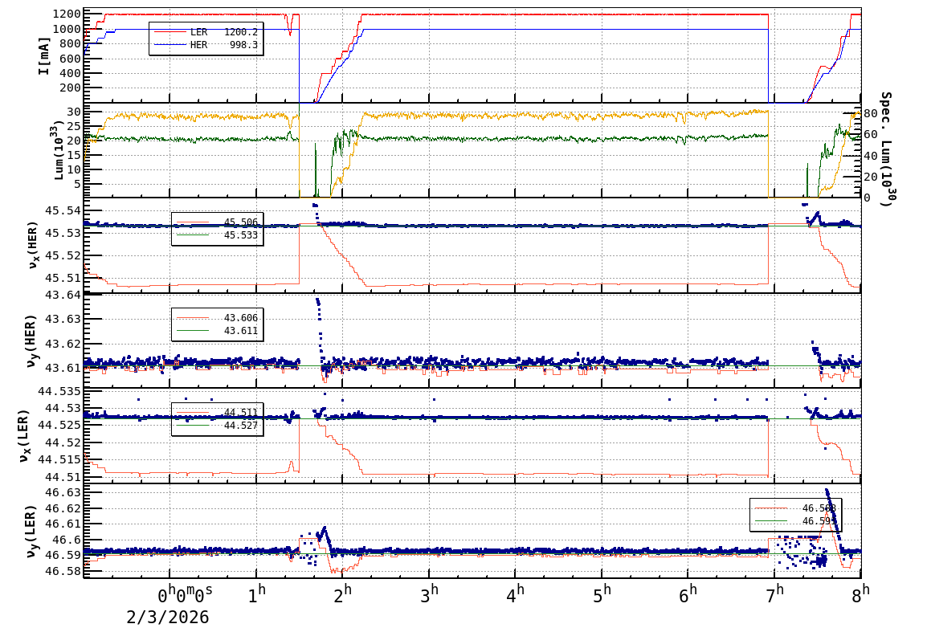Select the 43.61 tick label

pyautogui.click(x=63, y=368)
